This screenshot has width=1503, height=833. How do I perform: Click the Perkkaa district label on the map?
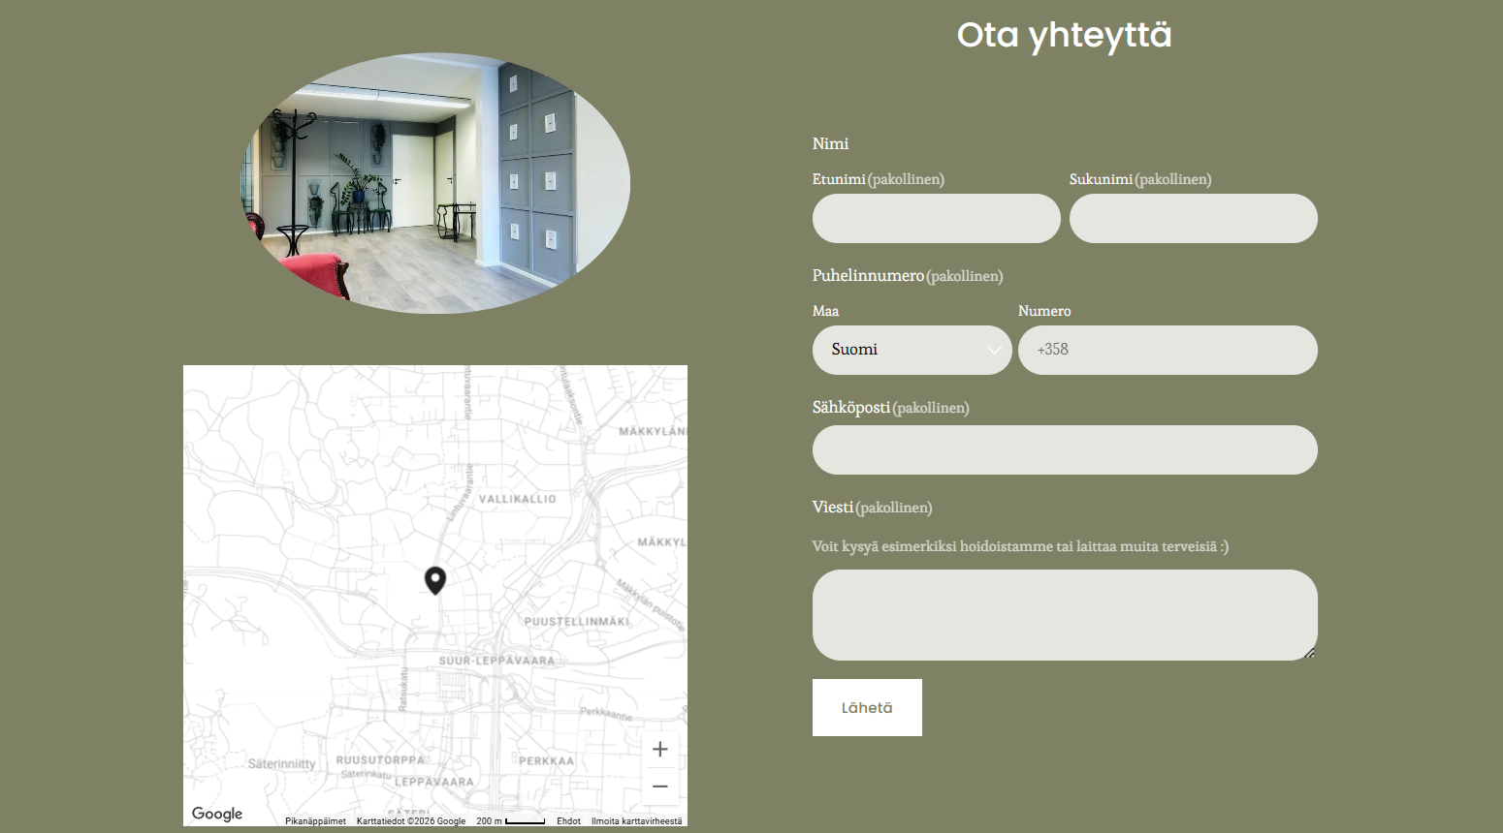coord(546,761)
